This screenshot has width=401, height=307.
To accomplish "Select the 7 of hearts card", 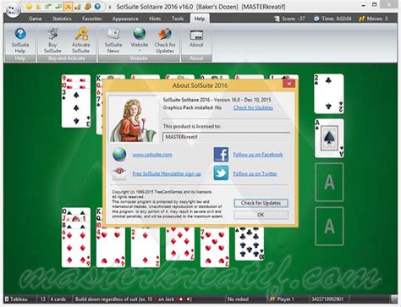I will (x=215, y=247).
